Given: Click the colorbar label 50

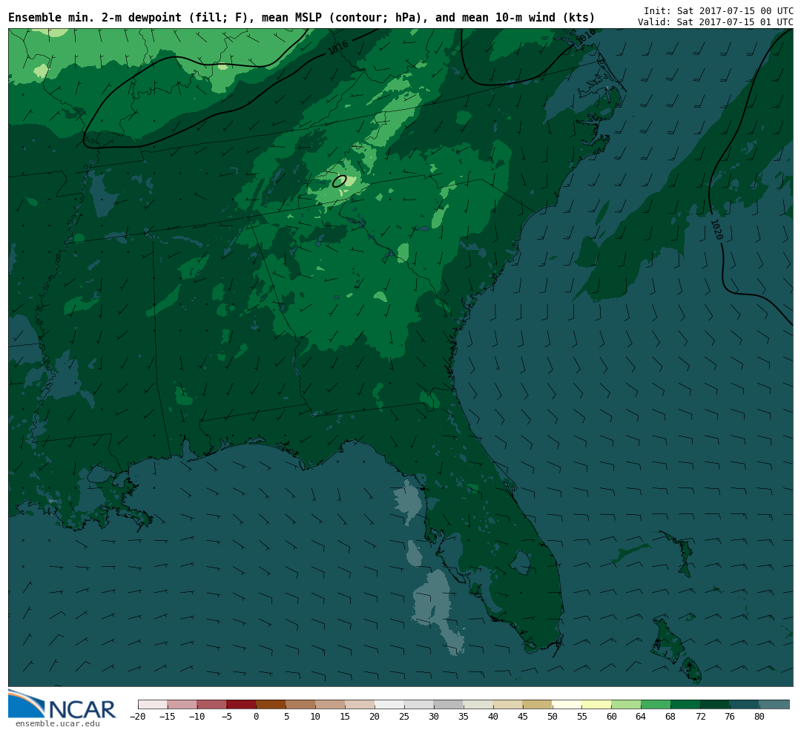Looking at the screenshot, I should pyautogui.click(x=553, y=717).
